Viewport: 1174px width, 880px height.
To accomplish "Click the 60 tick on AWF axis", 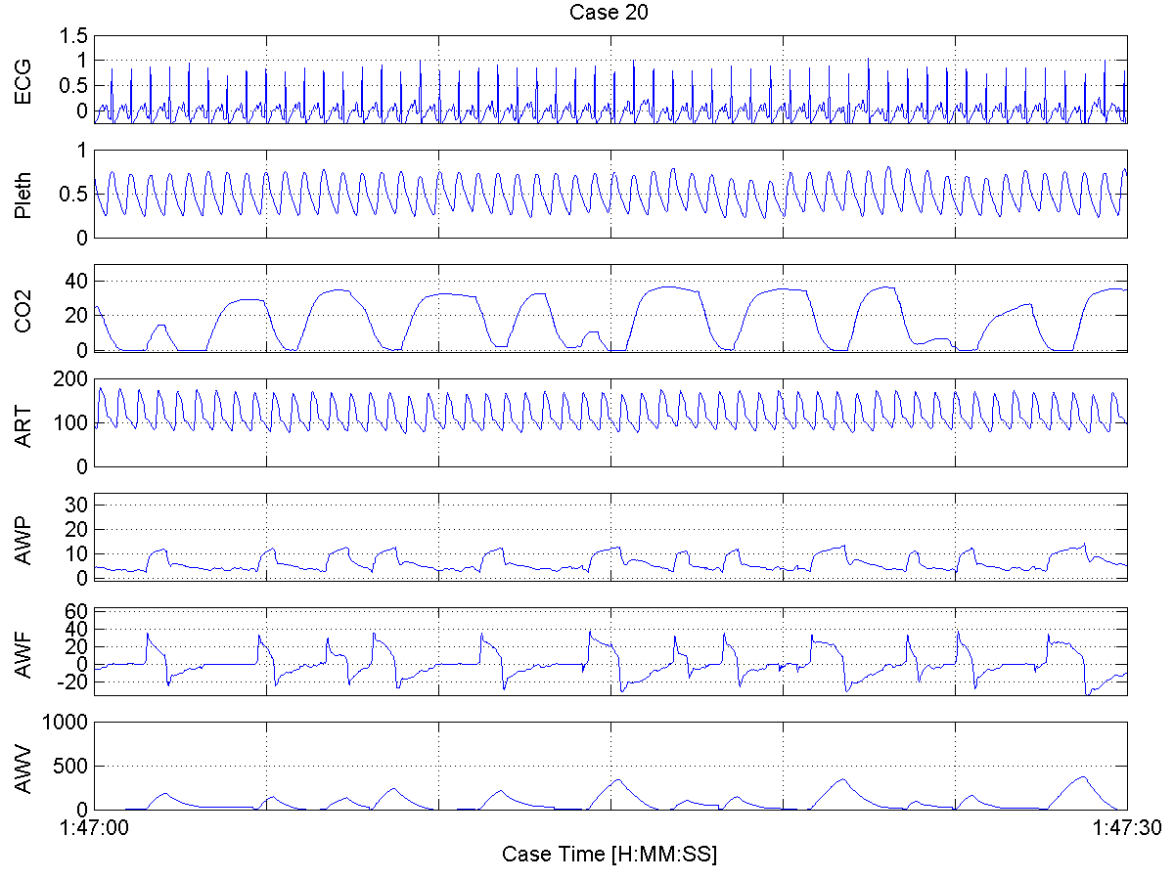I will [77, 612].
